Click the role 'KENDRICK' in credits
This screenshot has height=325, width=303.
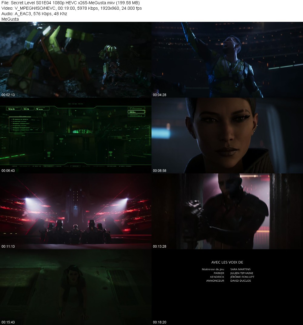[x=217, y=277]
